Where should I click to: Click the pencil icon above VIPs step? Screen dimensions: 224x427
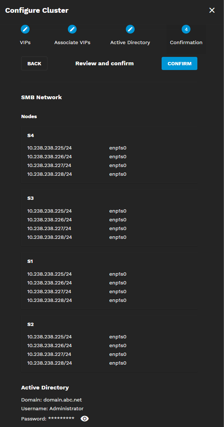(25, 29)
